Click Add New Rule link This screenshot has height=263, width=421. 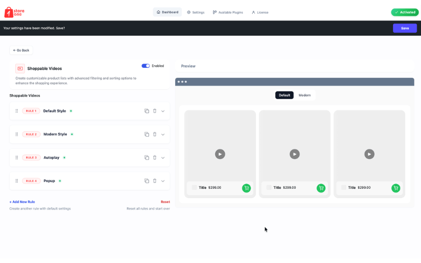coord(22,202)
